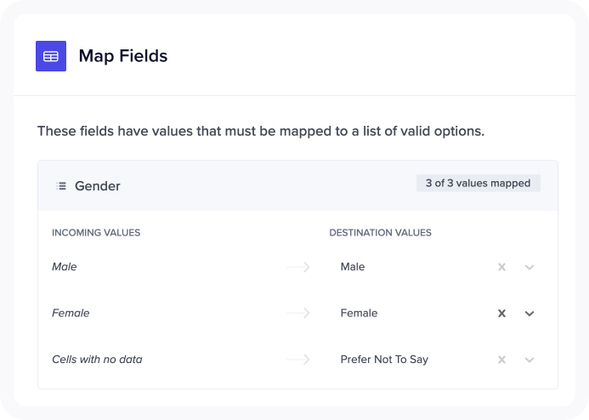Click the Map Fields title

(123, 56)
